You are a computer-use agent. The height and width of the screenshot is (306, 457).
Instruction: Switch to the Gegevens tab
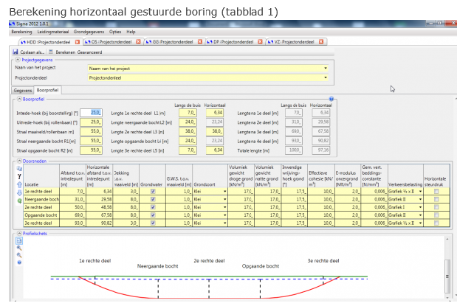tap(24, 89)
